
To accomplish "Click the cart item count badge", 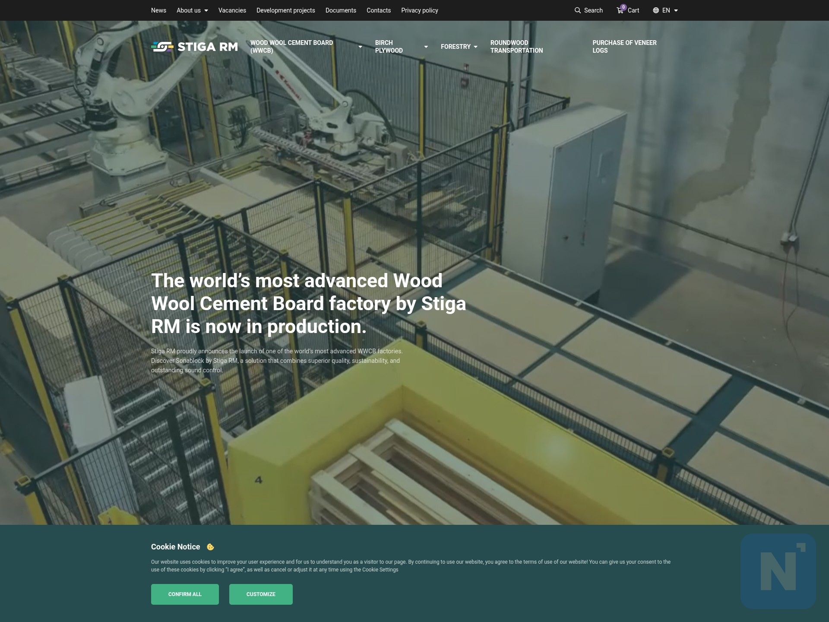I will tap(623, 7).
